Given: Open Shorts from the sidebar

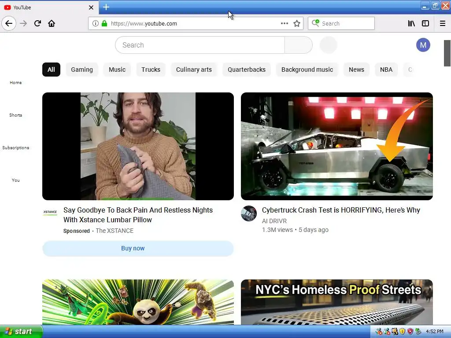Looking at the screenshot, I should (x=15, y=115).
